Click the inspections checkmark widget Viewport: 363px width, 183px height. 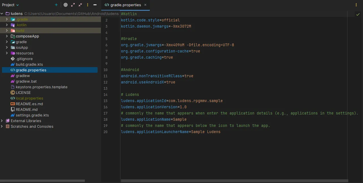358,14
